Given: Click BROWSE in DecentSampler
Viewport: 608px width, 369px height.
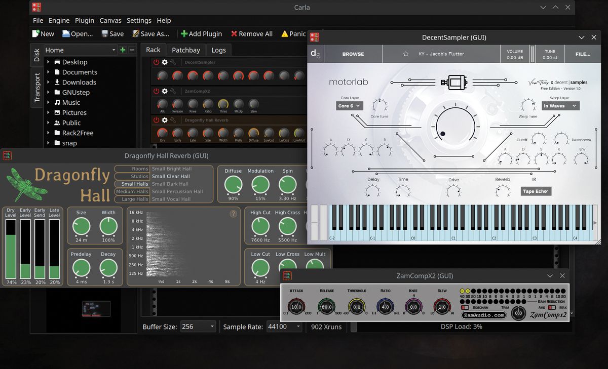Looking at the screenshot, I should pyautogui.click(x=353, y=53).
